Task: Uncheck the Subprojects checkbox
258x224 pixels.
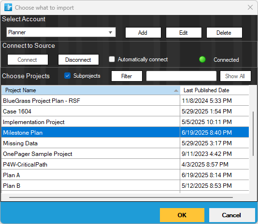Action: pyautogui.click(x=67, y=76)
